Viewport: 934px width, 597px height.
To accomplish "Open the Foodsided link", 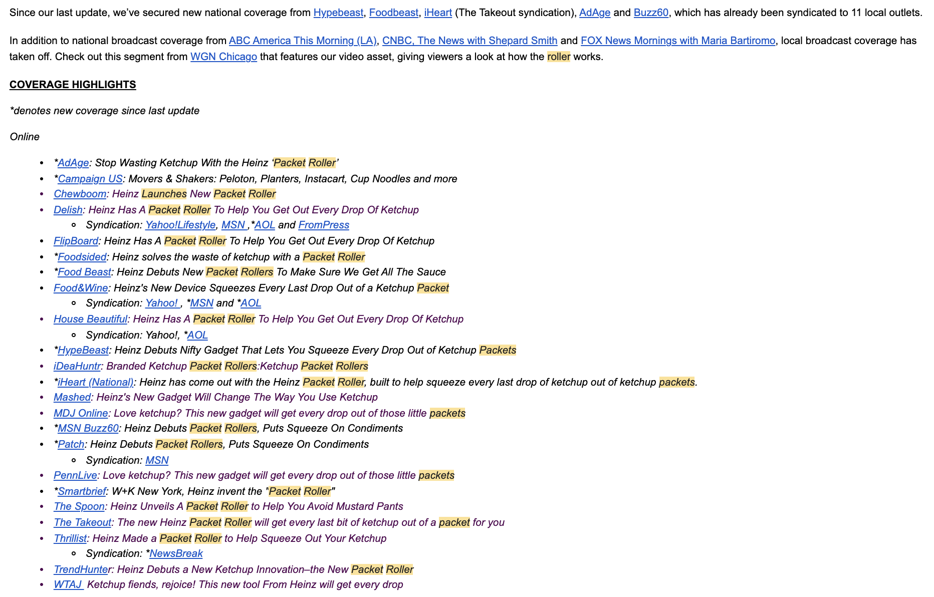I will pyautogui.click(x=82, y=257).
